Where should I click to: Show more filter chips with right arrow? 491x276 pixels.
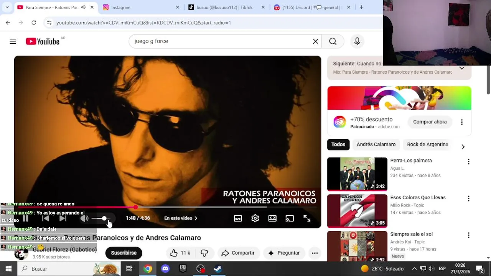(463, 147)
